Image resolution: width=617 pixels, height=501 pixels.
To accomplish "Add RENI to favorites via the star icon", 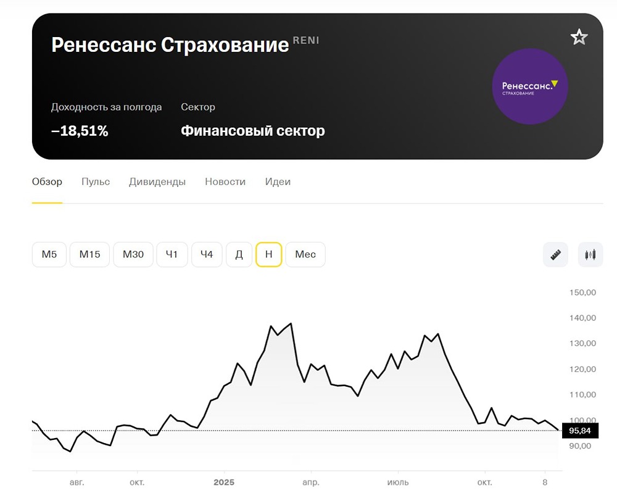I will [579, 36].
